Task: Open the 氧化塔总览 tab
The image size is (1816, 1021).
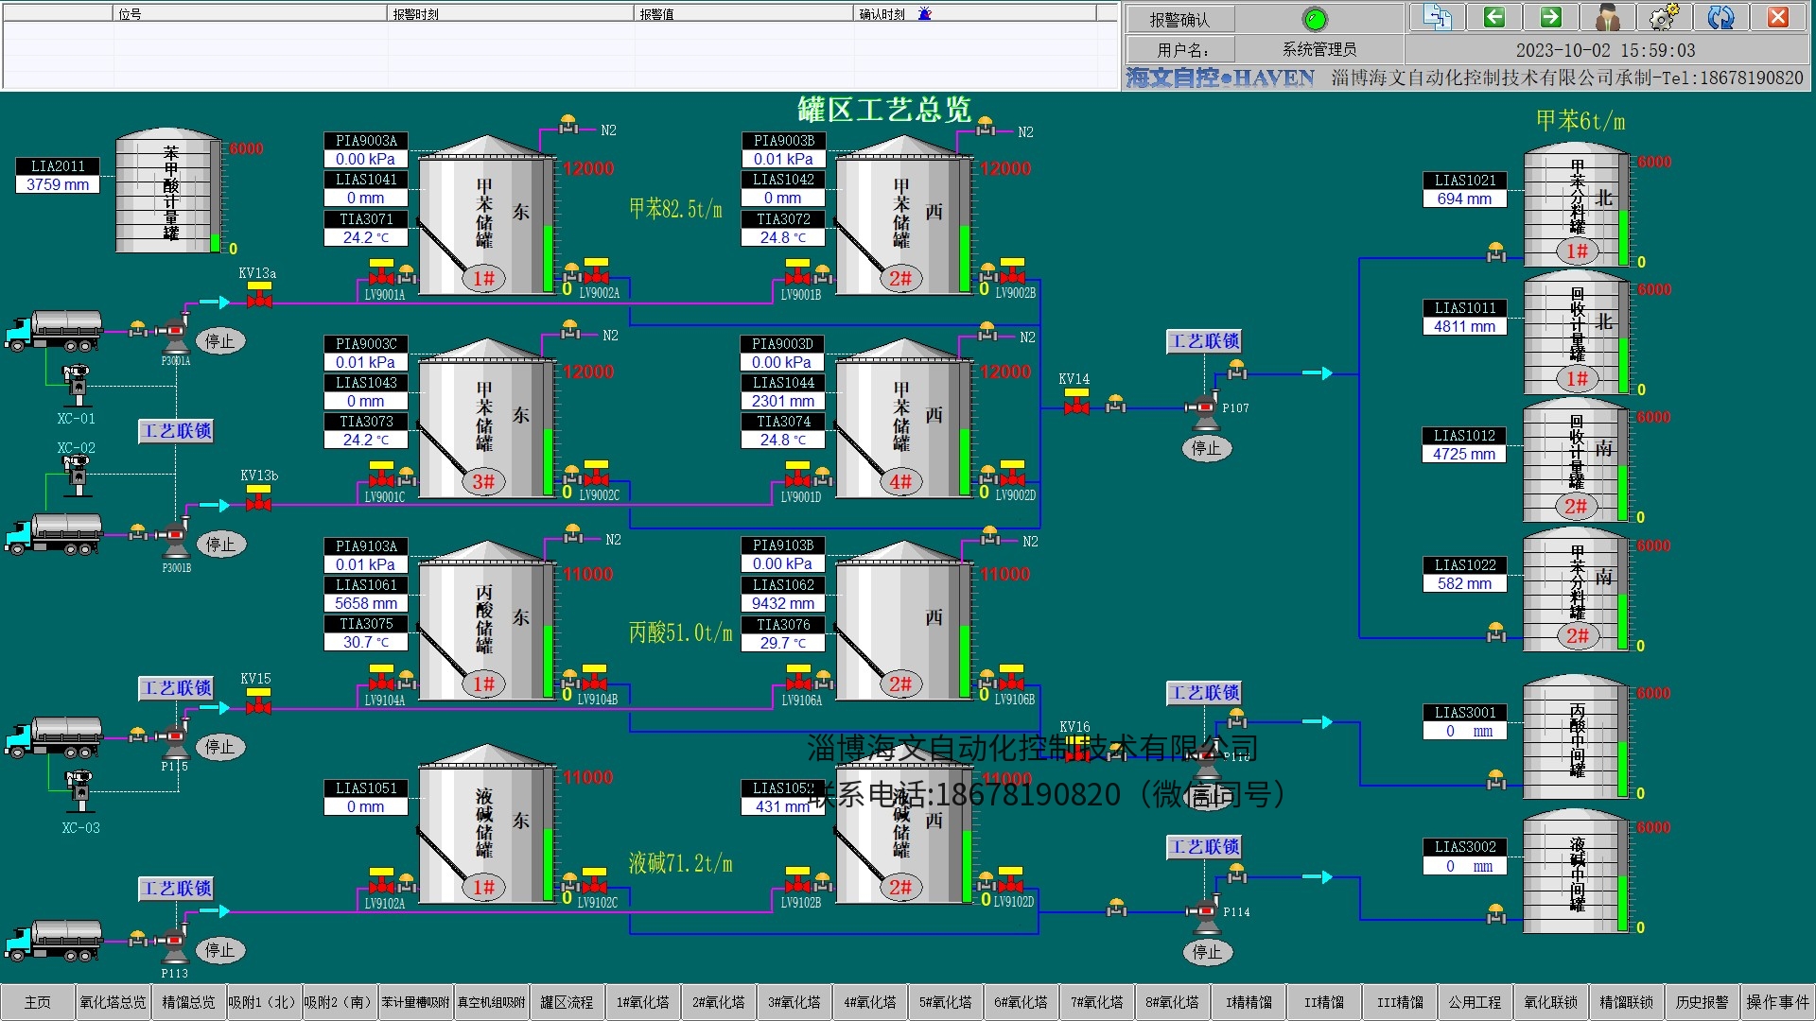Action: 113,1002
